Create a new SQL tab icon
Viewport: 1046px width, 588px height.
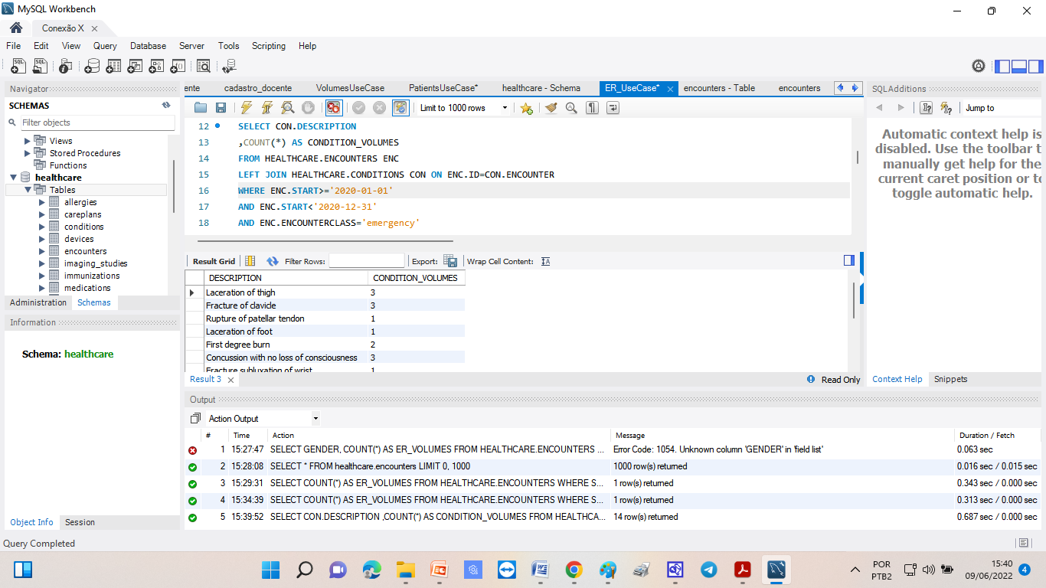point(18,66)
